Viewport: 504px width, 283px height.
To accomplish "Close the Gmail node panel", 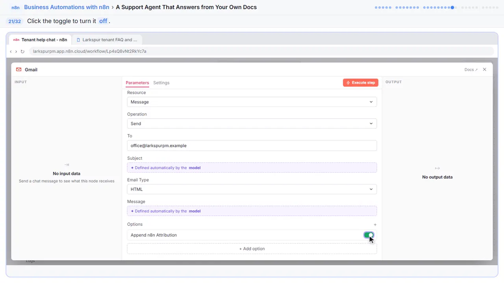I will 485,70.
